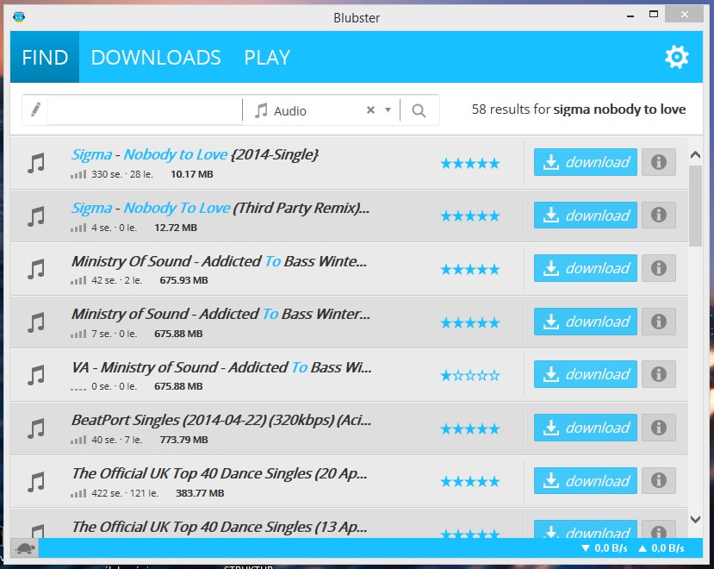This screenshot has width=714, height=569.
Task: Click music note icon of BeatPort Singles row
Action: pos(36,428)
